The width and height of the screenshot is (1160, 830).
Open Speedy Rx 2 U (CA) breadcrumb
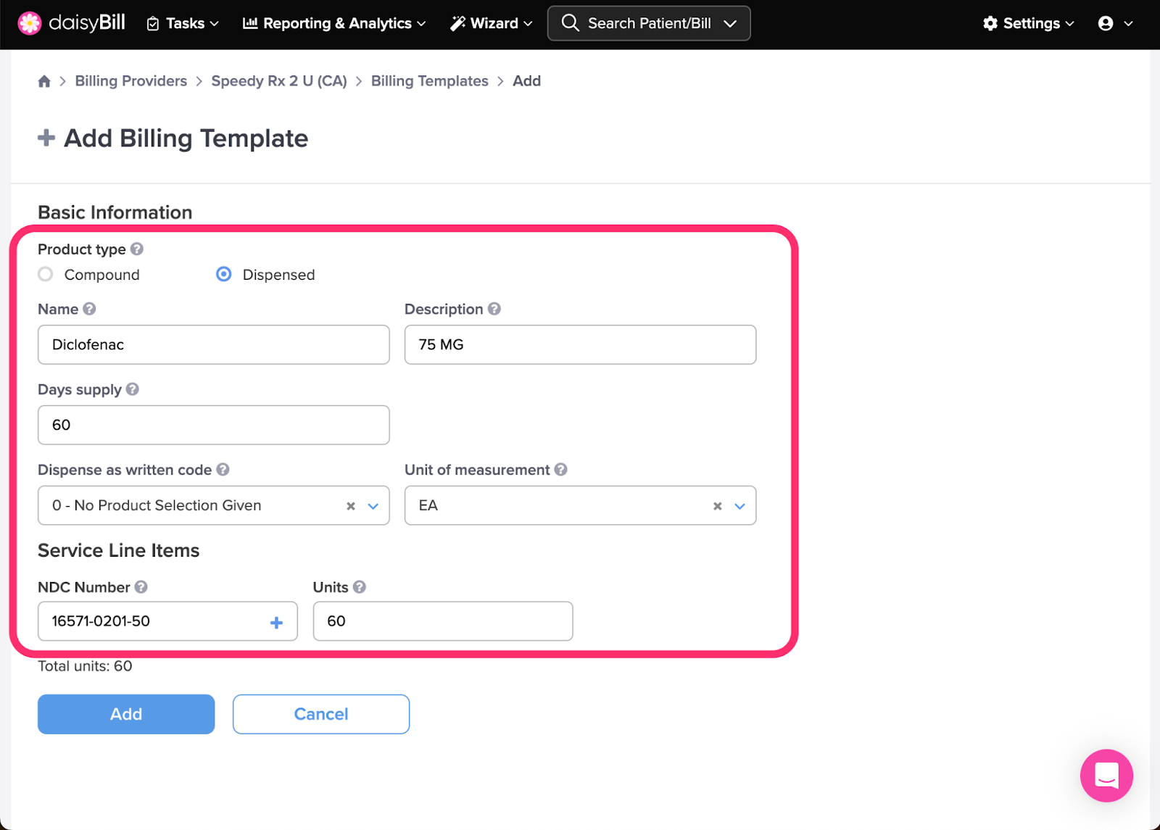[x=279, y=81]
